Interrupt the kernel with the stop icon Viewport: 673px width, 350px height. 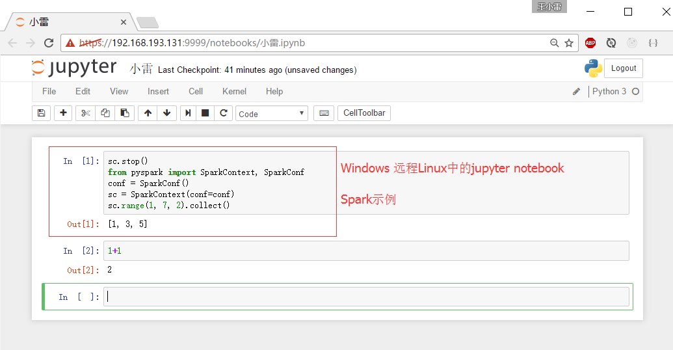click(205, 113)
